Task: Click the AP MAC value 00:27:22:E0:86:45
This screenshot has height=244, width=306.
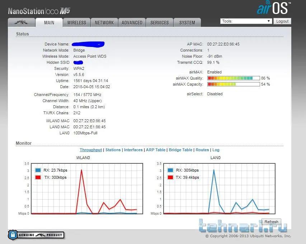Action: [223, 44]
